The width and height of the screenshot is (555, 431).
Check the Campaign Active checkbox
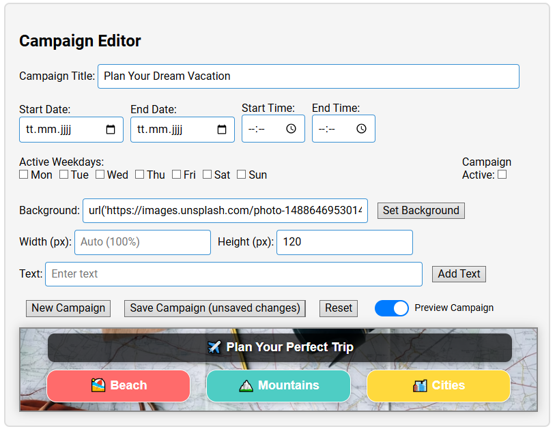click(502, 175)
